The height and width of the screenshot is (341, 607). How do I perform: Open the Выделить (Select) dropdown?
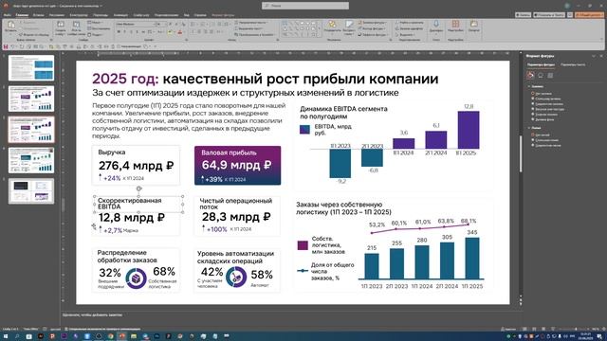coord(405,34)
